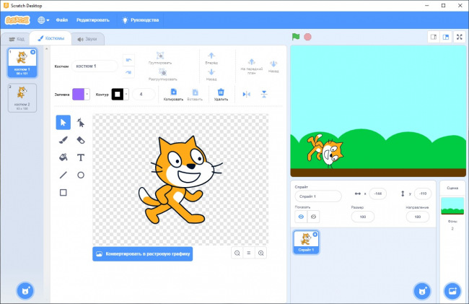Viewport: 469px width, 304px height.
Task: Hide sprite with crossed-eye icon
Action: (x=313, y=217)
